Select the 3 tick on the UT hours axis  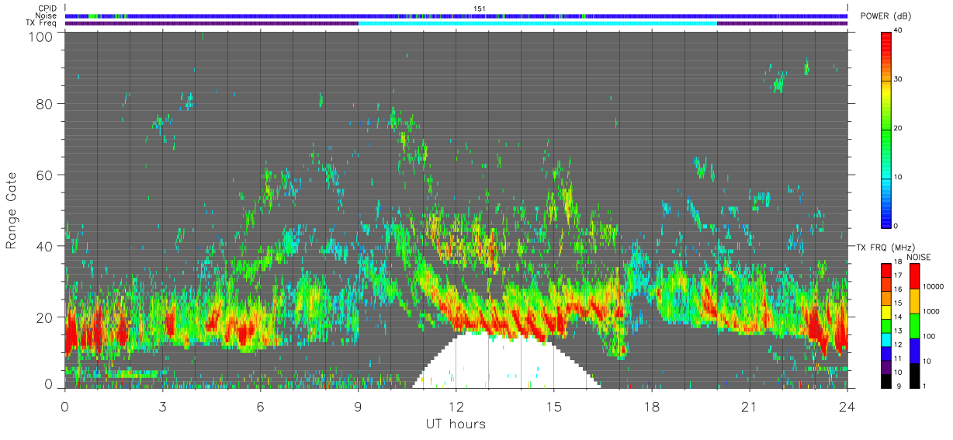tap(163, 407)
